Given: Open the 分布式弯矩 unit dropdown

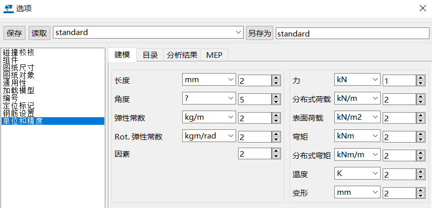Looking at the screenshot, I should coord(357,155).
